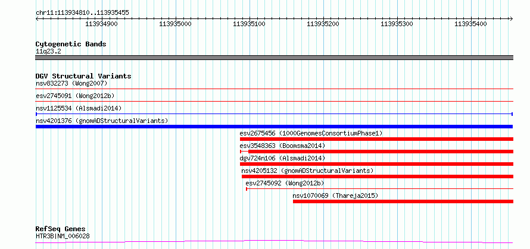The width and height of the screenshot is (530, 249).
Task: Select the RefSeq Genes track title
Action: pyautogui.click(x=61, y=229)
